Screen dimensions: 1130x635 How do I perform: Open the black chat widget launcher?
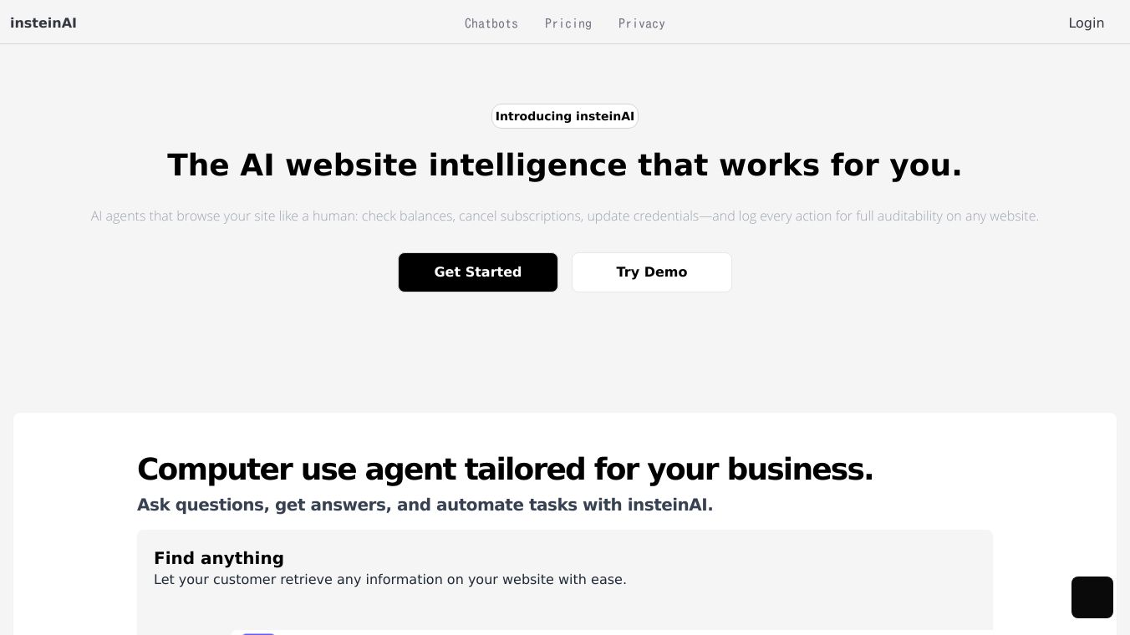tap(1092, 597)
